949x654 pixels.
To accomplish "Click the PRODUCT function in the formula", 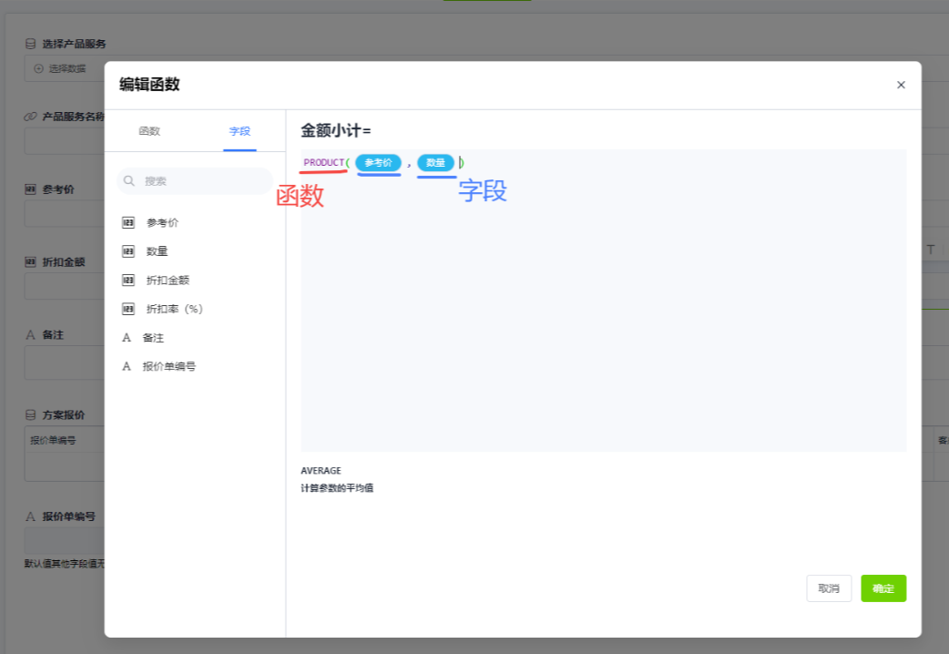I will pos(324,162).
